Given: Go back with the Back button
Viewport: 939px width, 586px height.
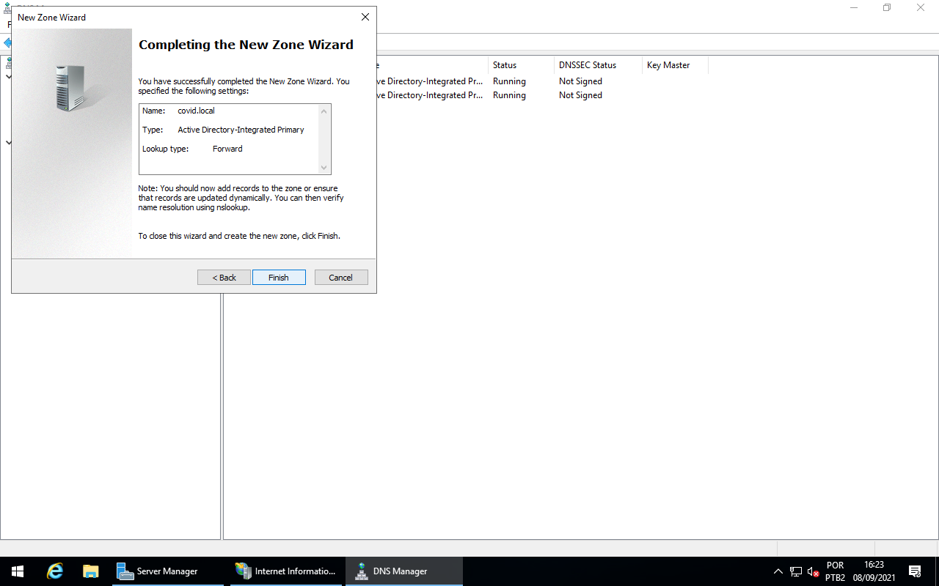Looking at the screenshot, I should click(x=224, y=278).
